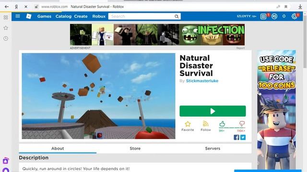307x172 pixels.
Task: Open the Roblox hamburger navigation menu
Action: pyautogui.click(x=18, y=16)
